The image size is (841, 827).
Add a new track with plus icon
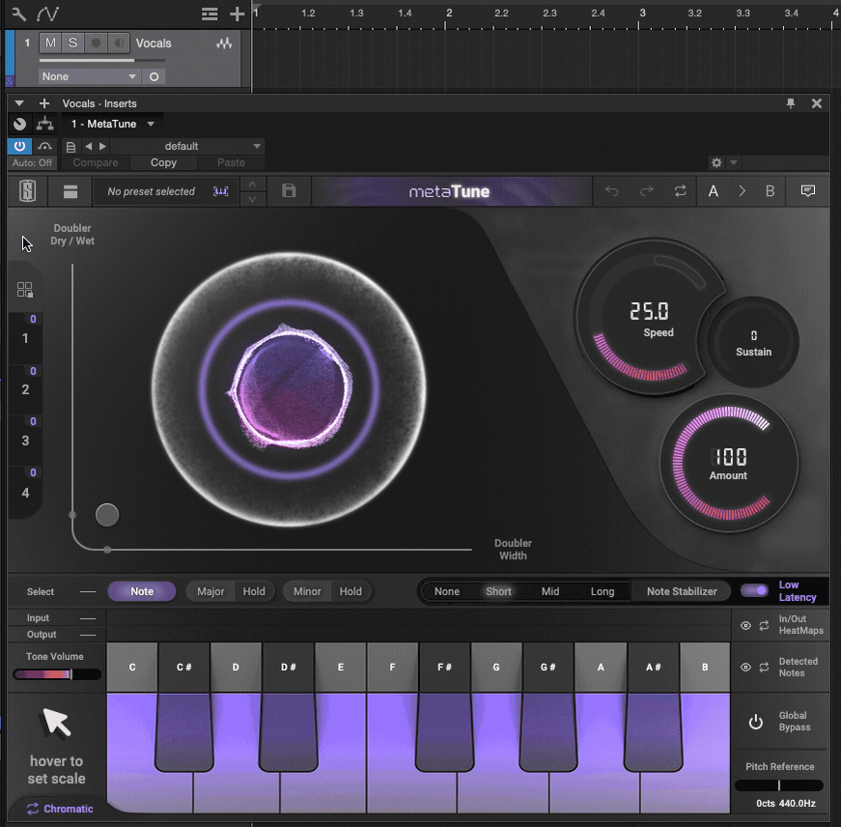tap(238, 14)
